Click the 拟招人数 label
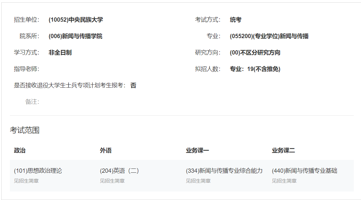This screenshot has height=200, width=361. (208, 69)
